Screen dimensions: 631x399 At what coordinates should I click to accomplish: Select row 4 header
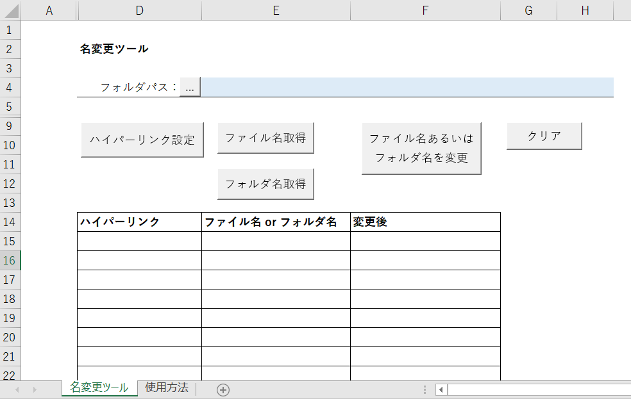[10, 87]
